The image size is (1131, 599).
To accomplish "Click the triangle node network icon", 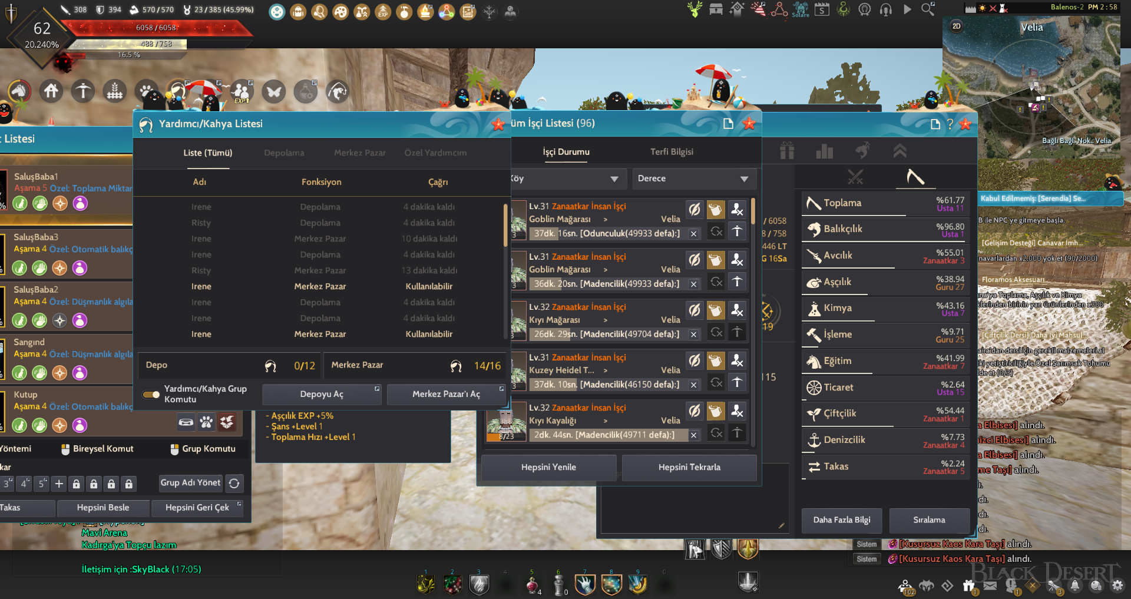I will (x=779, y=9).
